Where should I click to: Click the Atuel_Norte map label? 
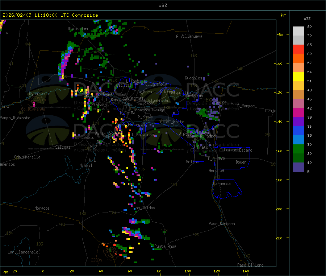coord(172,122)
